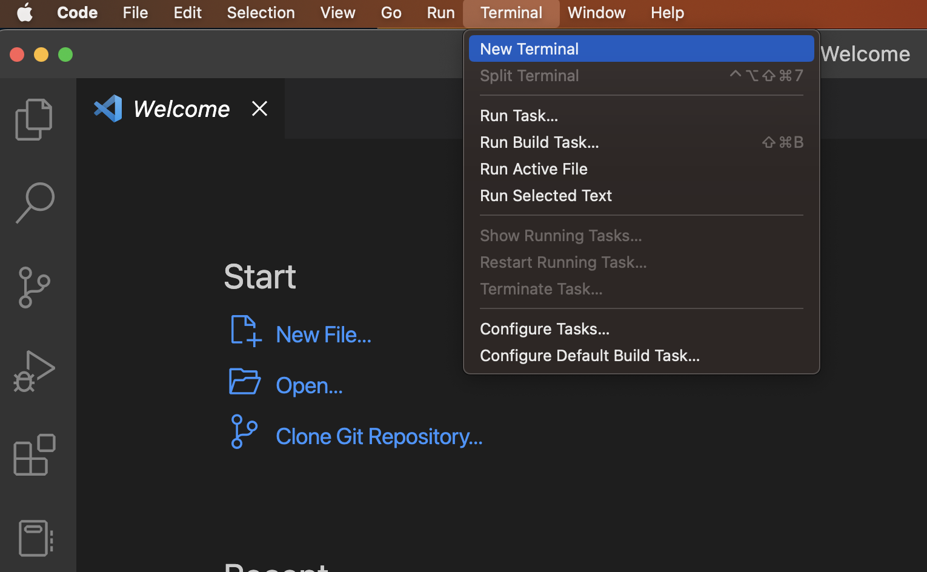927x572 pixels.
Task: Click the Open... link under Start
Action: pyautogui.click(x=309, y=385)
